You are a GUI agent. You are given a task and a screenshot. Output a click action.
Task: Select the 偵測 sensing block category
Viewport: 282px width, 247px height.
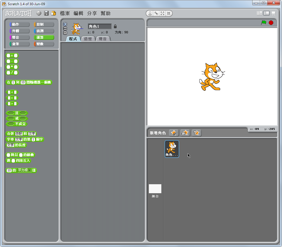point(44,31)
